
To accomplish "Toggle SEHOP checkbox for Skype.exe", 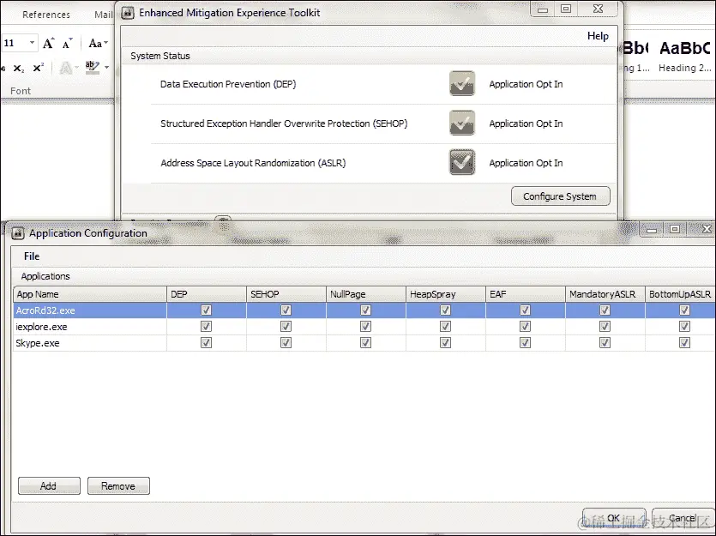I will coord(286,343).
